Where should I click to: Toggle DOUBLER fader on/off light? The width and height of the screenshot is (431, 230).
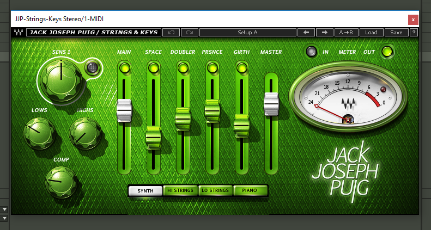(x=183, y=68)
